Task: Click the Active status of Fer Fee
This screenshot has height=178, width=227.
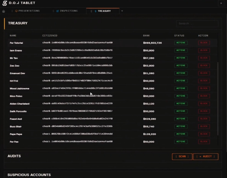Action: coord(181,142)
